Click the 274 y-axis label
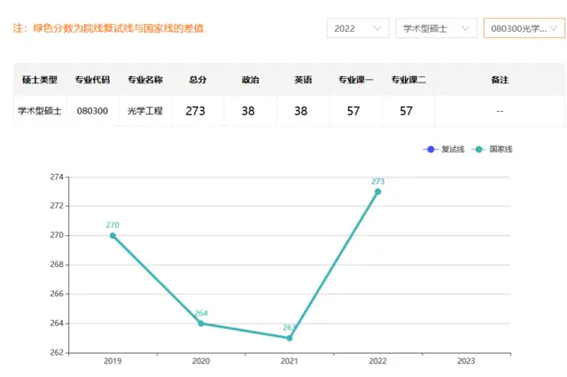Screen dimensions: 567x377 coord(57,177)
